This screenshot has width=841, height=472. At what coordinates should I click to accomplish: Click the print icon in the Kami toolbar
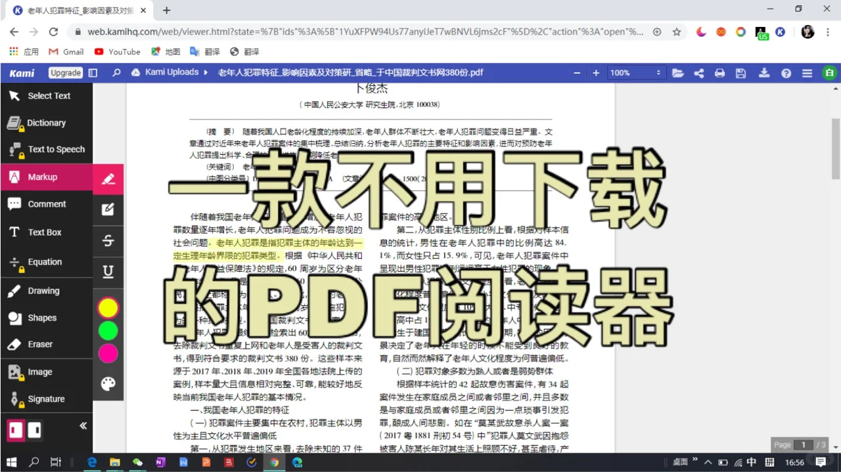tap(719, 73)
